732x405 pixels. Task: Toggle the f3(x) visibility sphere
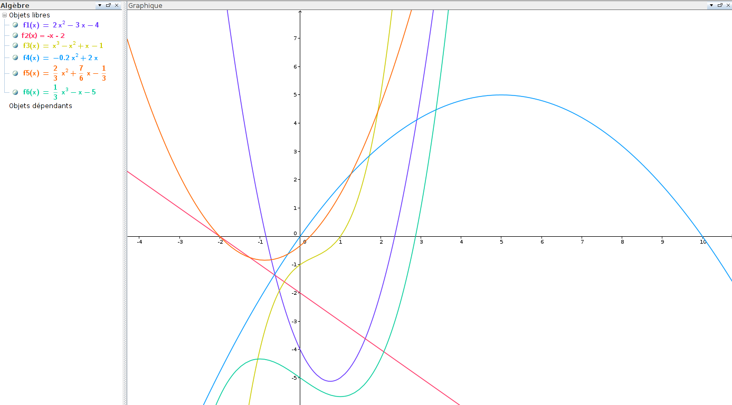[15, 46]
